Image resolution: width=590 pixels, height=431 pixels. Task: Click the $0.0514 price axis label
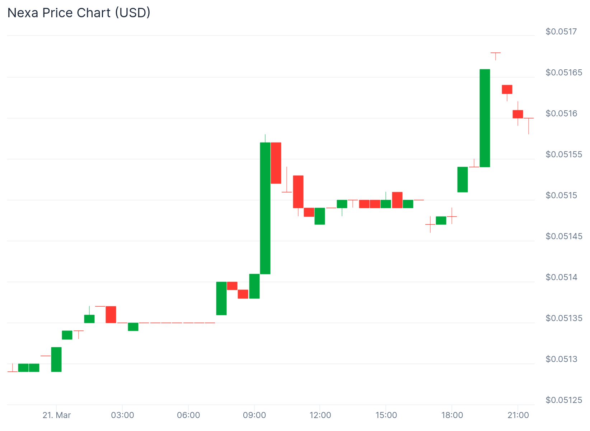point(561,277)
